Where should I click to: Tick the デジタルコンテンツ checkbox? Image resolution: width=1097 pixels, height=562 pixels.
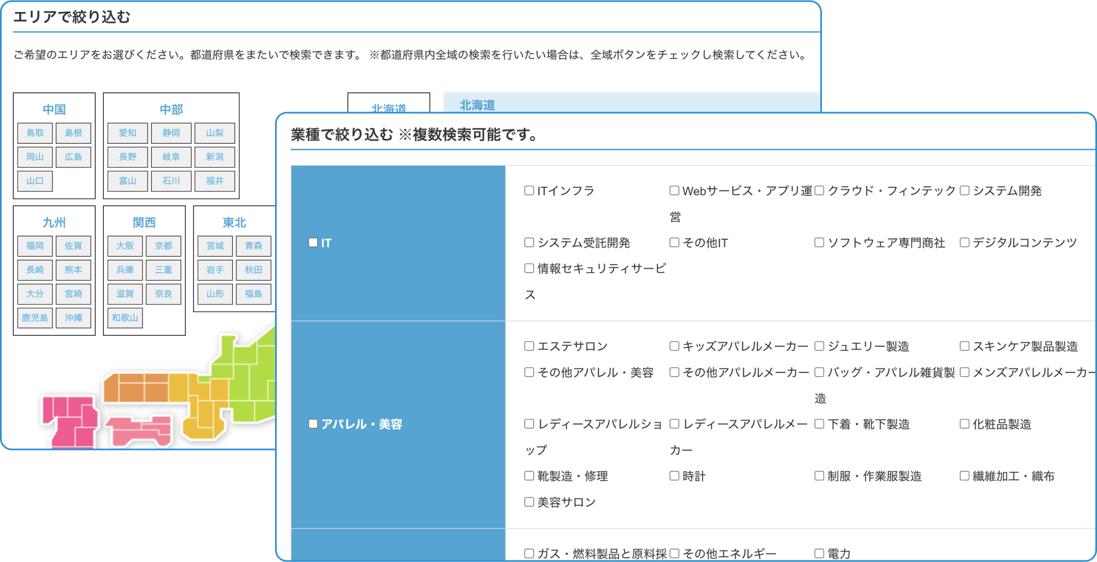[965, 242]
